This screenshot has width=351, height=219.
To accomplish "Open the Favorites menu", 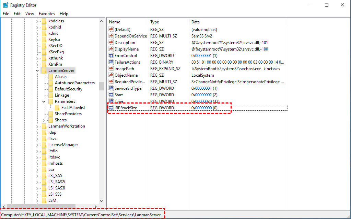I will point(47,14).
